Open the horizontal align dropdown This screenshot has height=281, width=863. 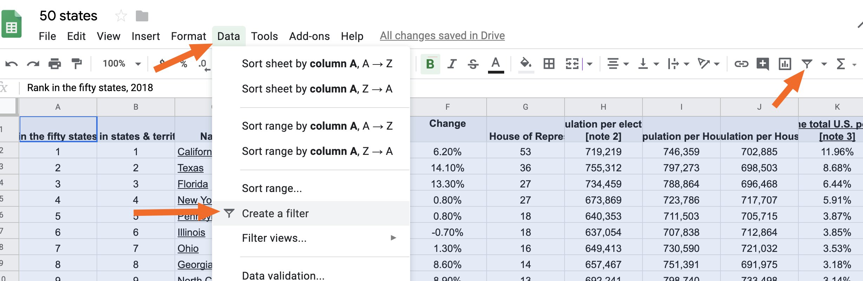point(618,64)
